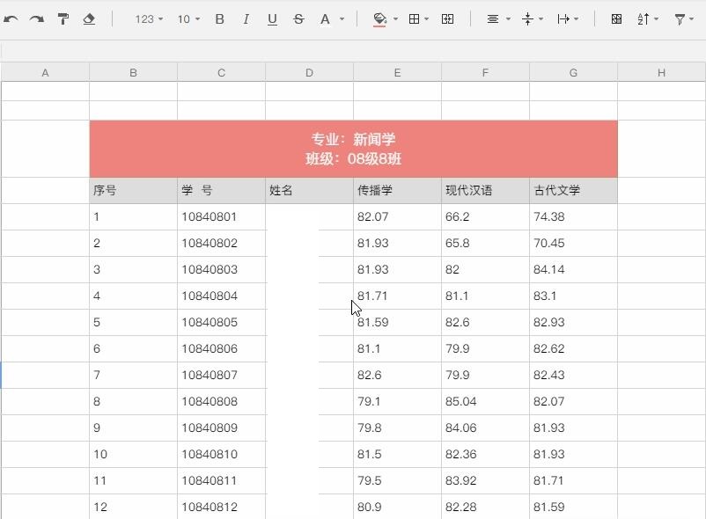Click the red merged title cell 专业：新闻学
The image size is (706, 519).
(x=354, y=149)
